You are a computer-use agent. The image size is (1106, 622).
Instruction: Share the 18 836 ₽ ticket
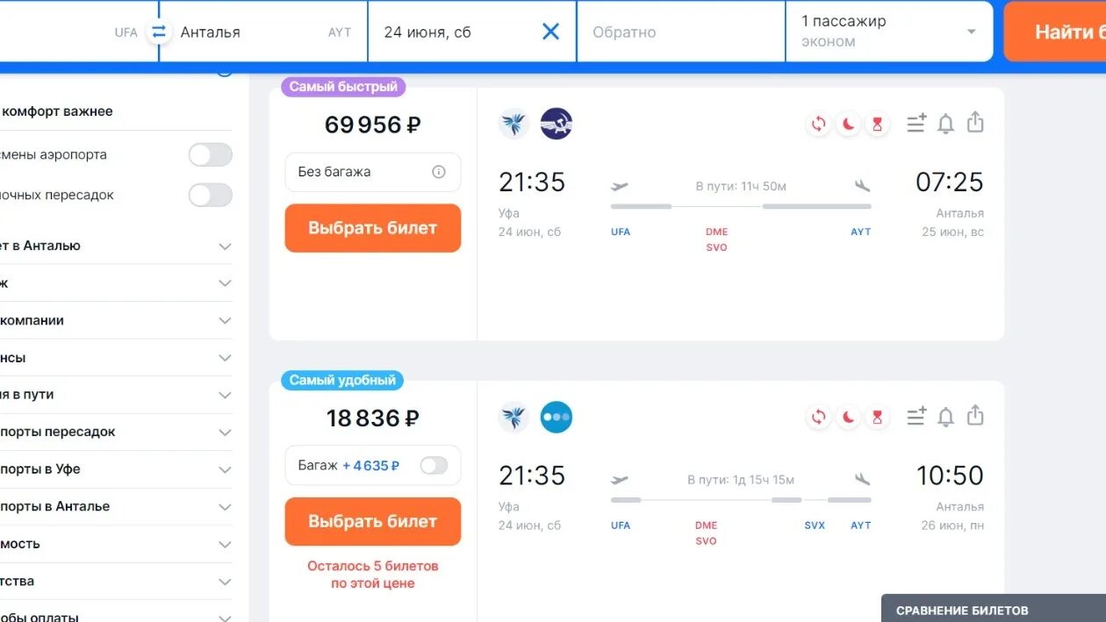(975, 416)
